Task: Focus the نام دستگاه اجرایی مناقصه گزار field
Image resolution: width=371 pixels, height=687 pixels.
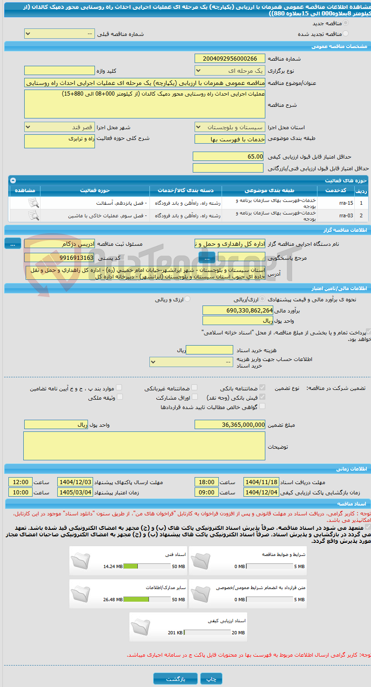Action: (x=229, y=243)
